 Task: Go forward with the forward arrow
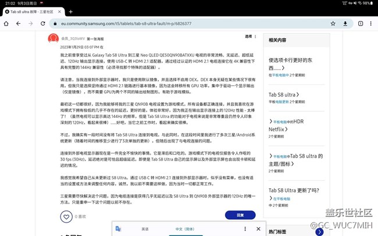click(31, 24)
